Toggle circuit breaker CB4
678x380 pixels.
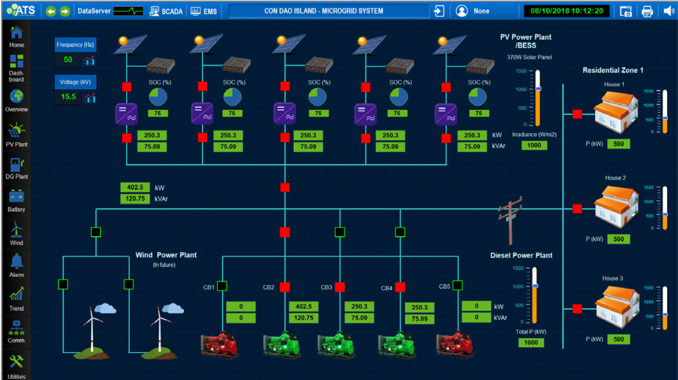pos(400,287)
